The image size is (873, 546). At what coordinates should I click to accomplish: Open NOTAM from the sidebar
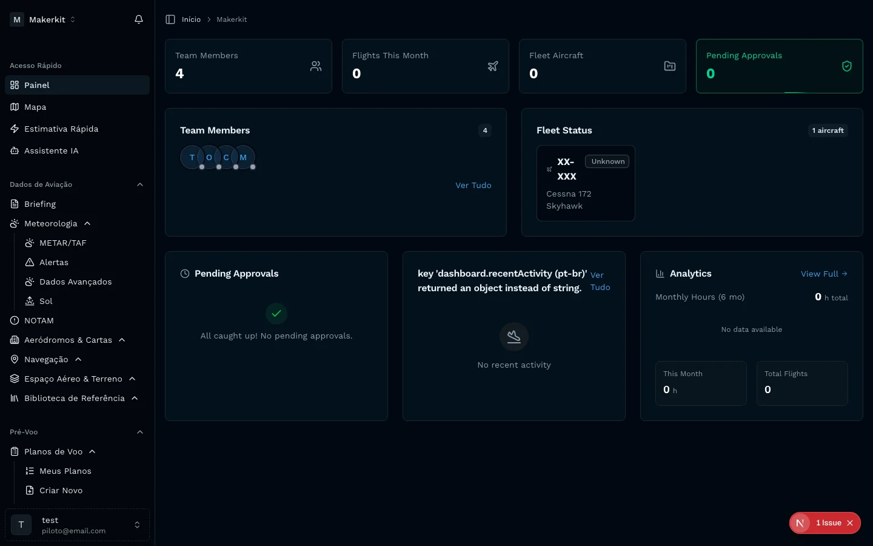click(39, 320)
